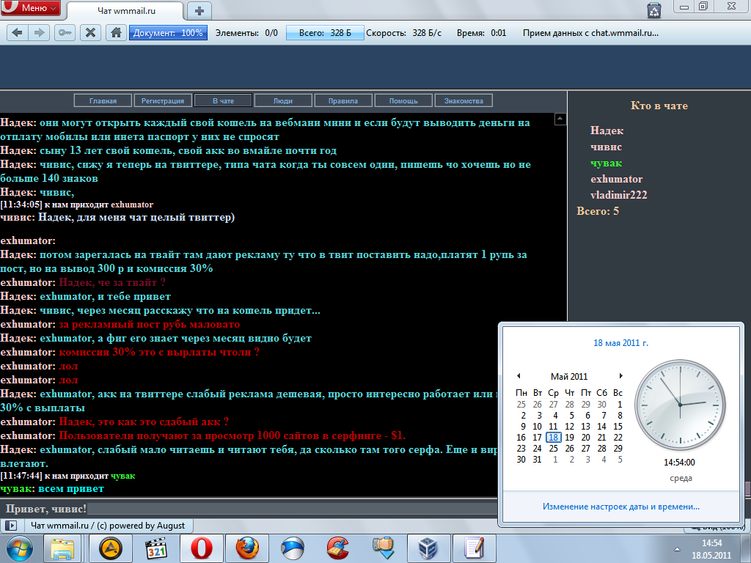The height and width of the screenshot is (563, 751).
Task: Select user exhumator in chat list
Action: 616,179
